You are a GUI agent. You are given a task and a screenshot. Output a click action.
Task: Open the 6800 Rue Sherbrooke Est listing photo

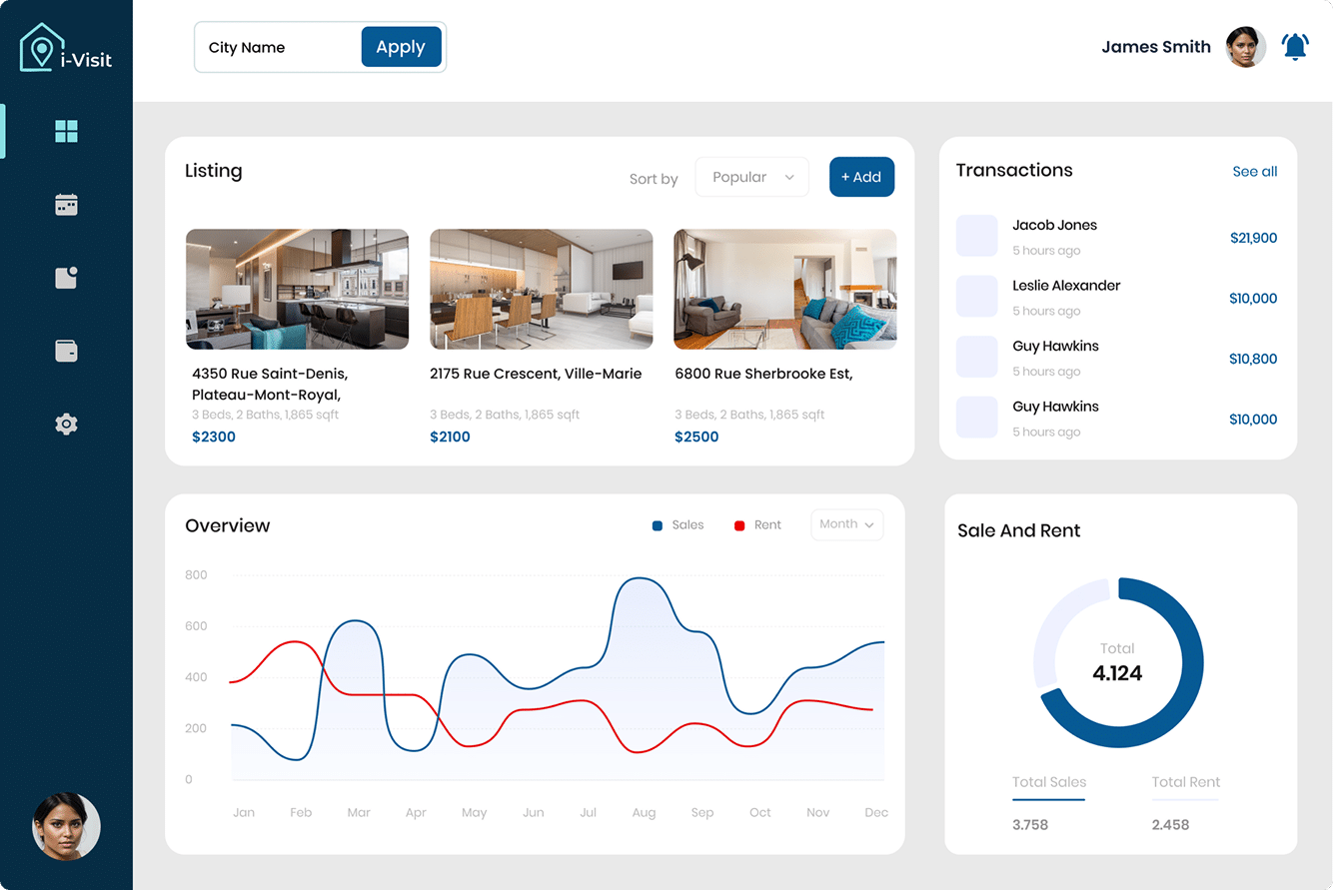(x=784, y=289)
